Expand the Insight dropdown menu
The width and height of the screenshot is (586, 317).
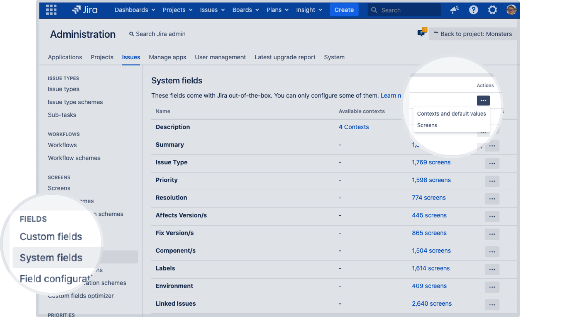point(309,10)
